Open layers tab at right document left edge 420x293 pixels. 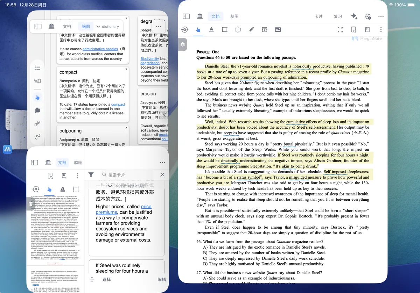click(183, 44)
